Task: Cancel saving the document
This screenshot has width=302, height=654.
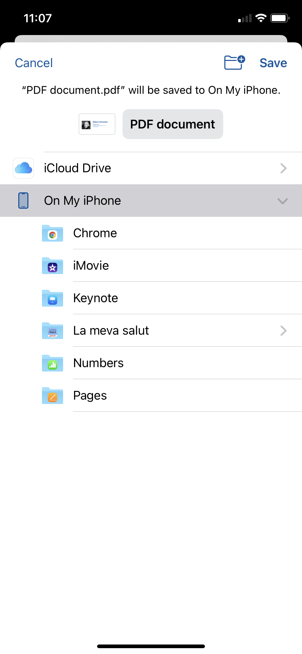Action: (34, 63)
